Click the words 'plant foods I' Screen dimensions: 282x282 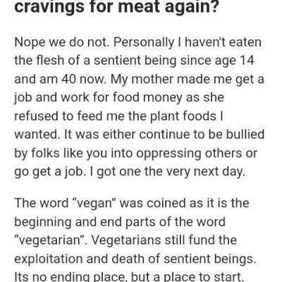pos(186,116)
